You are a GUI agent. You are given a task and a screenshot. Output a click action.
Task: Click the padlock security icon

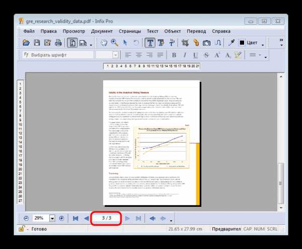click(21, 228)
